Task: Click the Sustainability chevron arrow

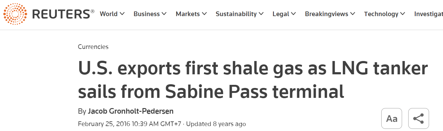Action: point(261,14)
